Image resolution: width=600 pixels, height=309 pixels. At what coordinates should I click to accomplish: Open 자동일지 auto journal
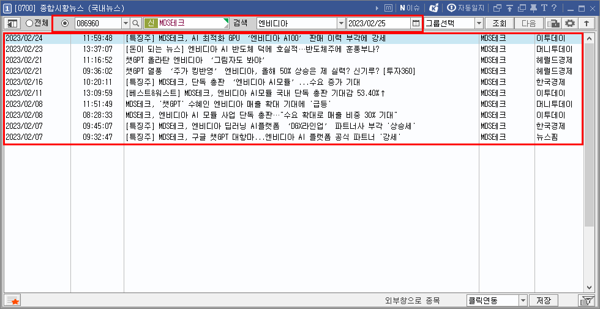[466, 7]
